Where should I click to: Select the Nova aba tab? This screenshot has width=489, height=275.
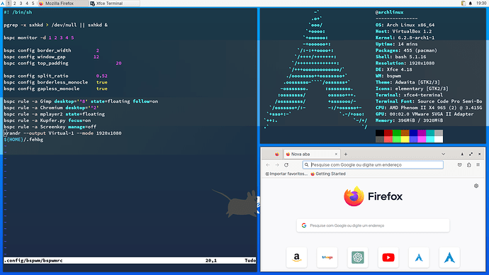tap(312, 154)
